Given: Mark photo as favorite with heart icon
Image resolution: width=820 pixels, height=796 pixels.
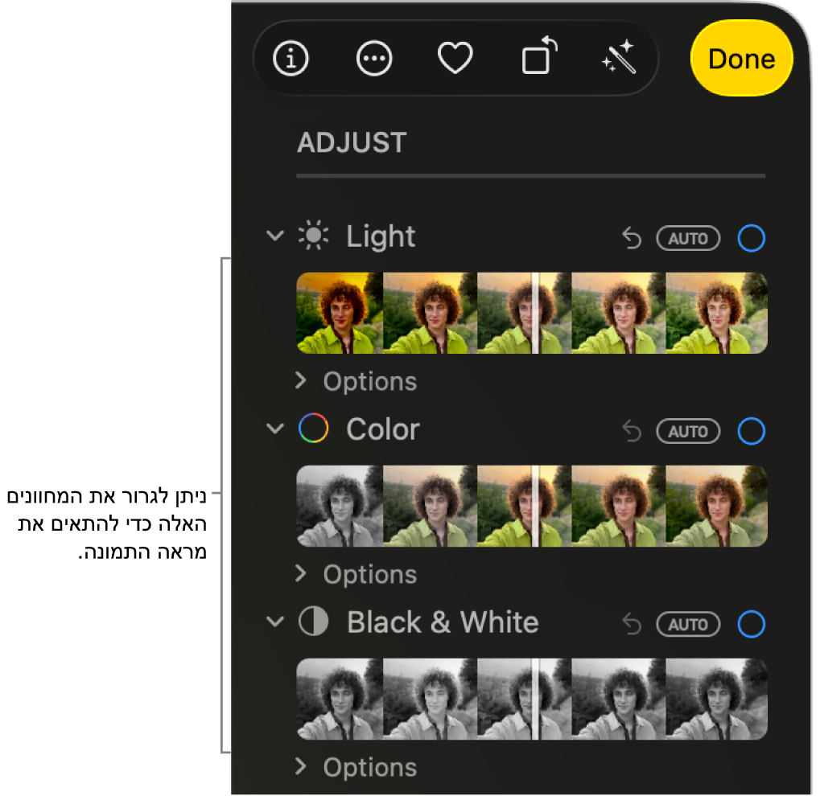Looking at the screenshot, I should pyautogui.click(x=455, y=58).
